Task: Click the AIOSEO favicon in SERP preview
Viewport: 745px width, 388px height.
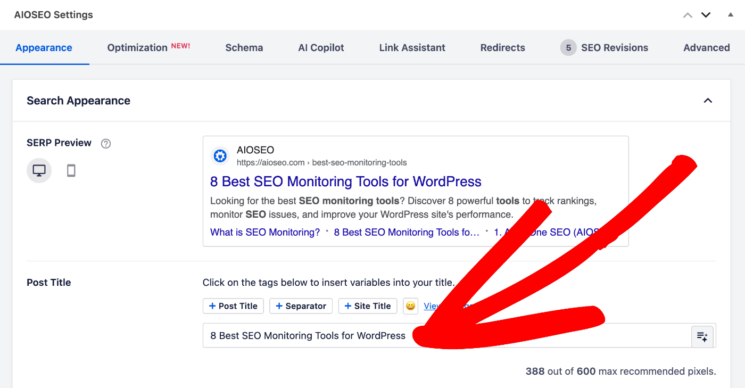Action: tap(220, 156)
